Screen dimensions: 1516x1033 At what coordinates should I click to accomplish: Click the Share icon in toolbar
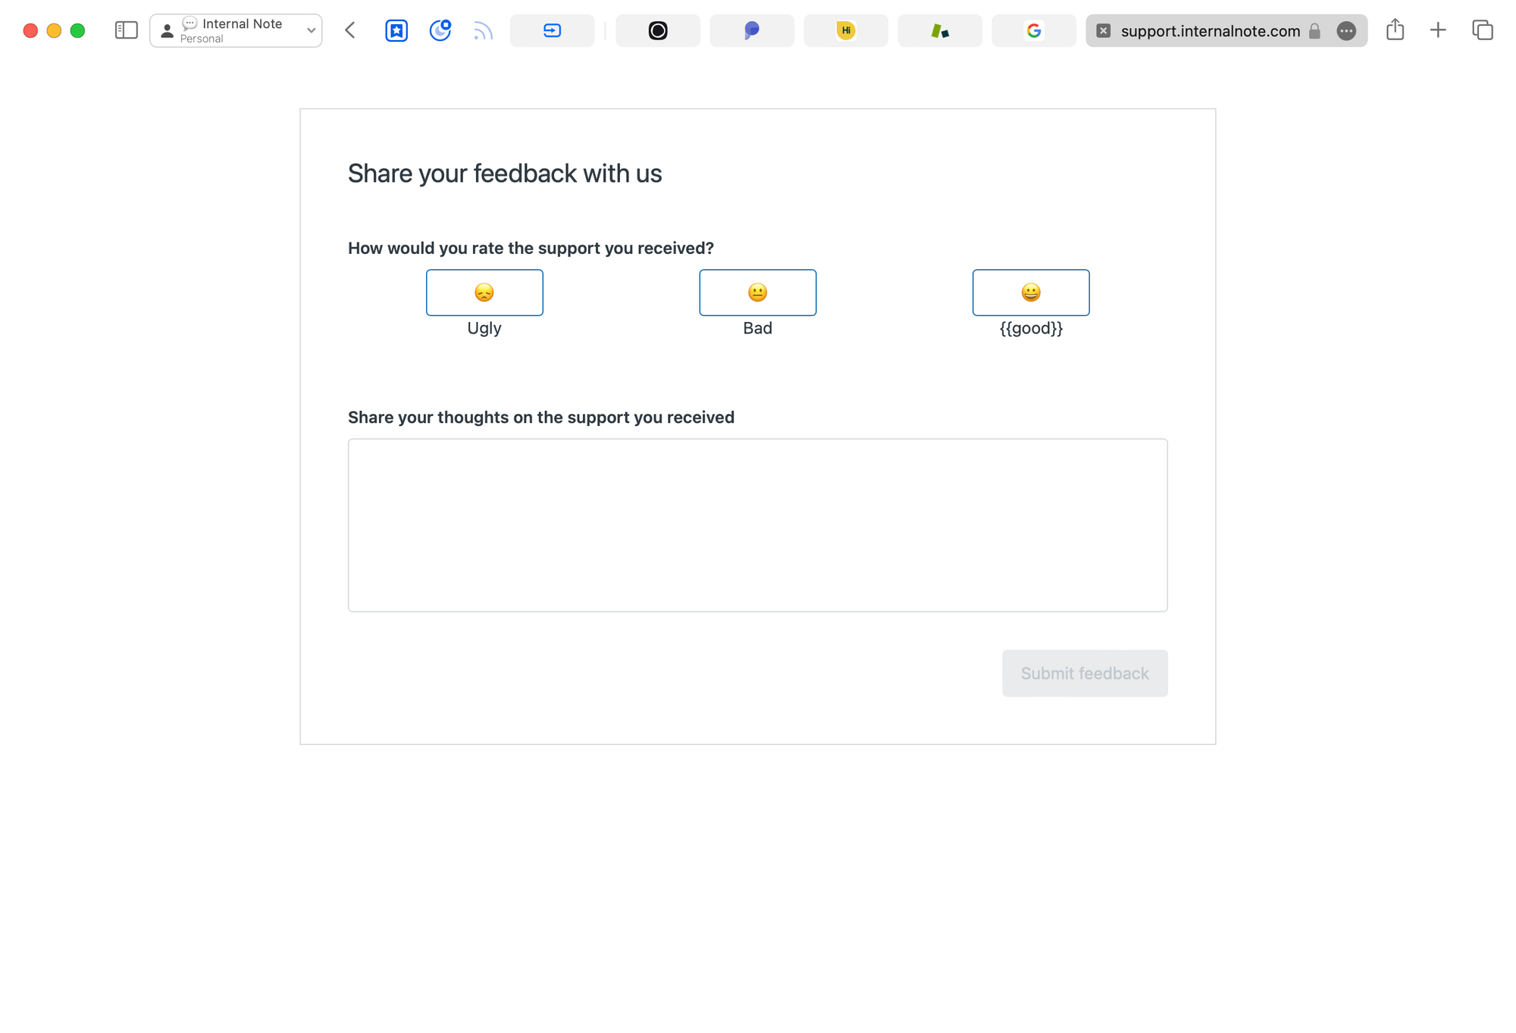tap(1395, 30)
